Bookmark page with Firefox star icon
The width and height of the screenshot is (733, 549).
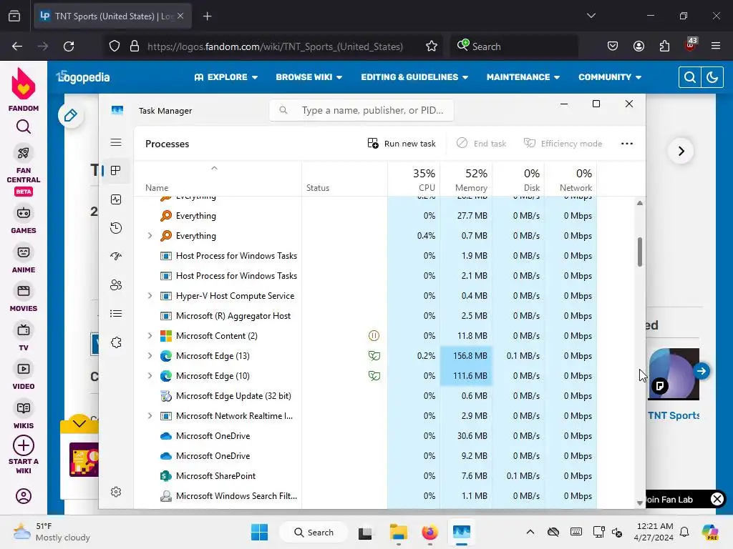[432, 46]
